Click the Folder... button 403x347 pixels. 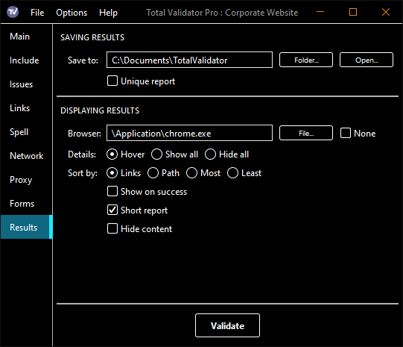click(306, 60)
